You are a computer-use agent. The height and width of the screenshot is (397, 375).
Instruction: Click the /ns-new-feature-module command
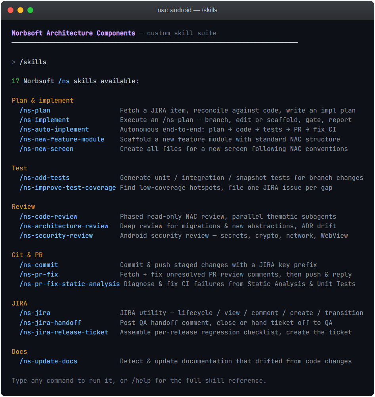(62, 139)
